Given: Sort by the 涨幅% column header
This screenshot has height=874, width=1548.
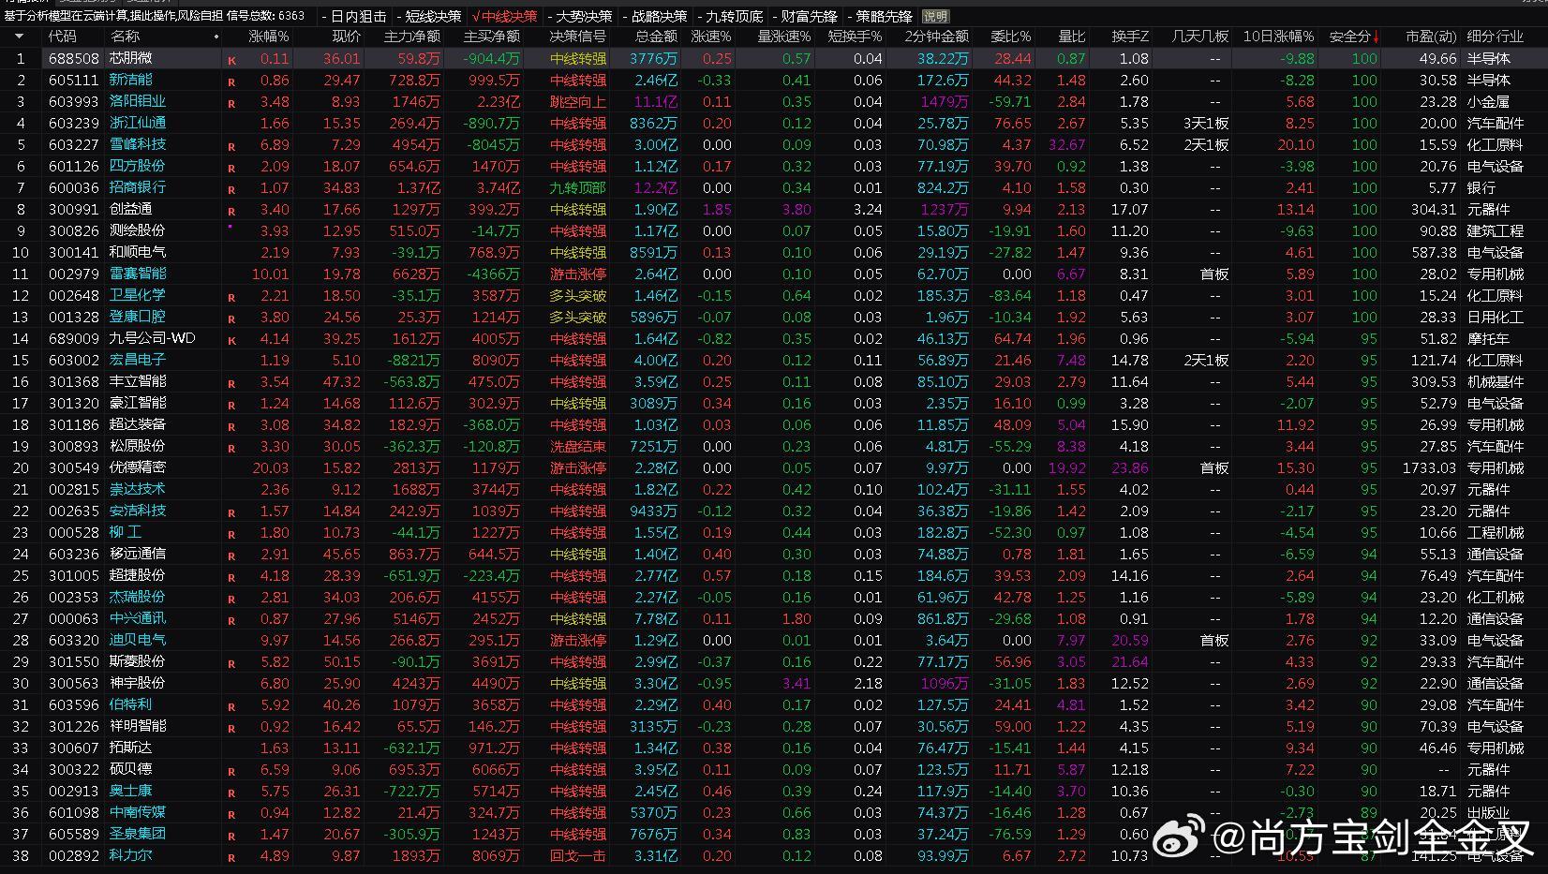Looking at the screenshot, I should click(268, 37).
